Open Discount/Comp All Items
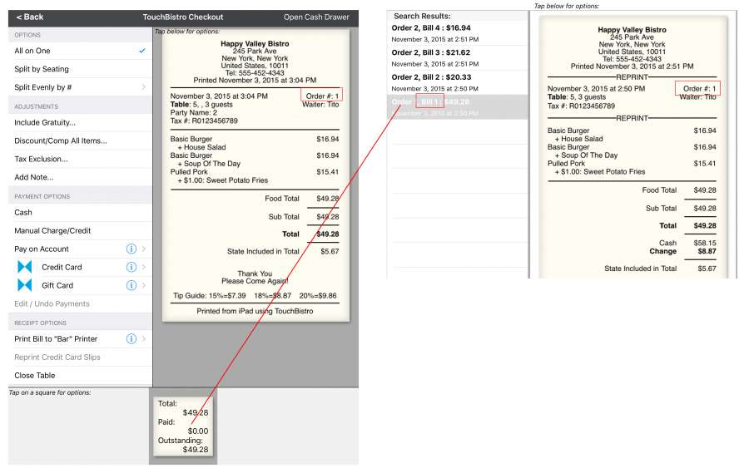The height and width of the screenshot is (473, 749). 61,140
